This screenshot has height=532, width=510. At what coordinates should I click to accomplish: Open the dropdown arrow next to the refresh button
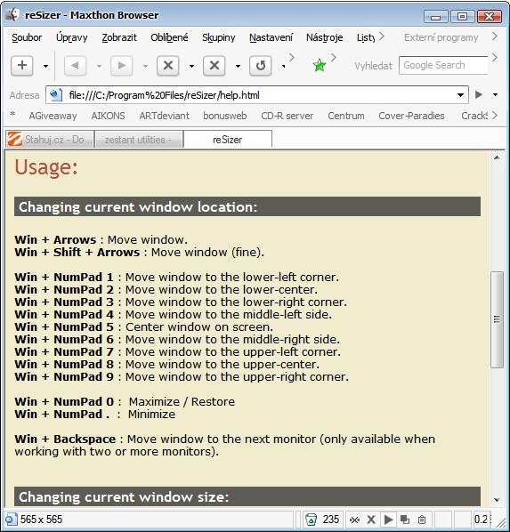(284, 66)
